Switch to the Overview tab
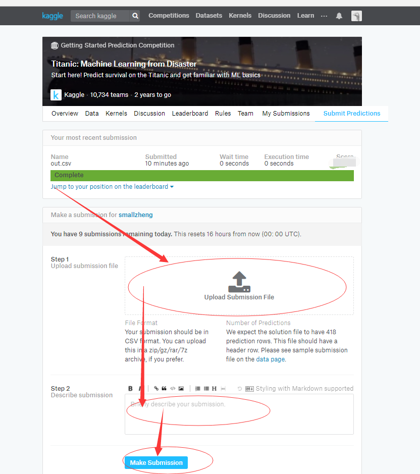Image resolution: width=420 pixels, height=474 pixels. (x=65, y=114)
